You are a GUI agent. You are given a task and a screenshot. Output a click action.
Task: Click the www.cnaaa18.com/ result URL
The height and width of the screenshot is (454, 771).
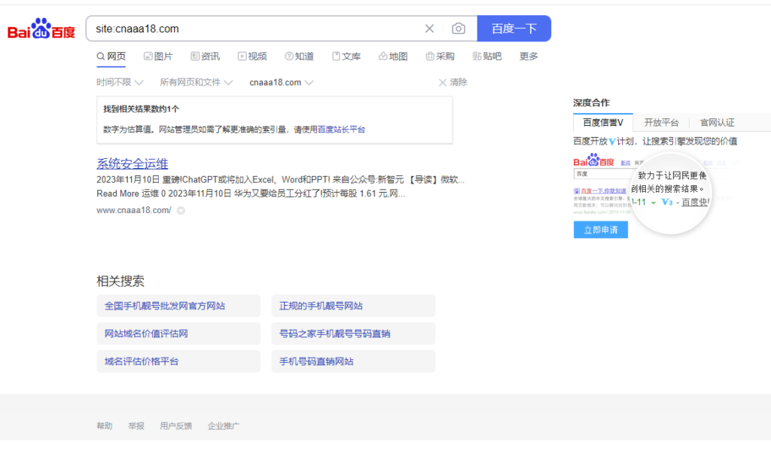(134, 211)
